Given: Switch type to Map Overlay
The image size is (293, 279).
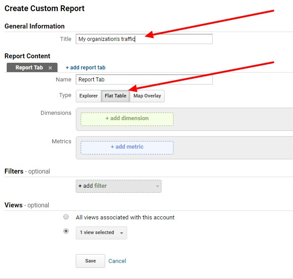Looking at the screenshot, I should 147,96.
